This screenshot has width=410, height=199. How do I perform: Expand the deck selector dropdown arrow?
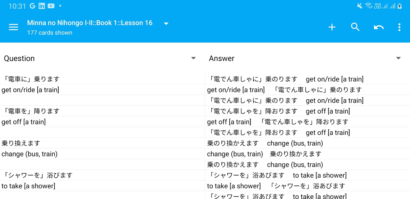coord(166,24)
